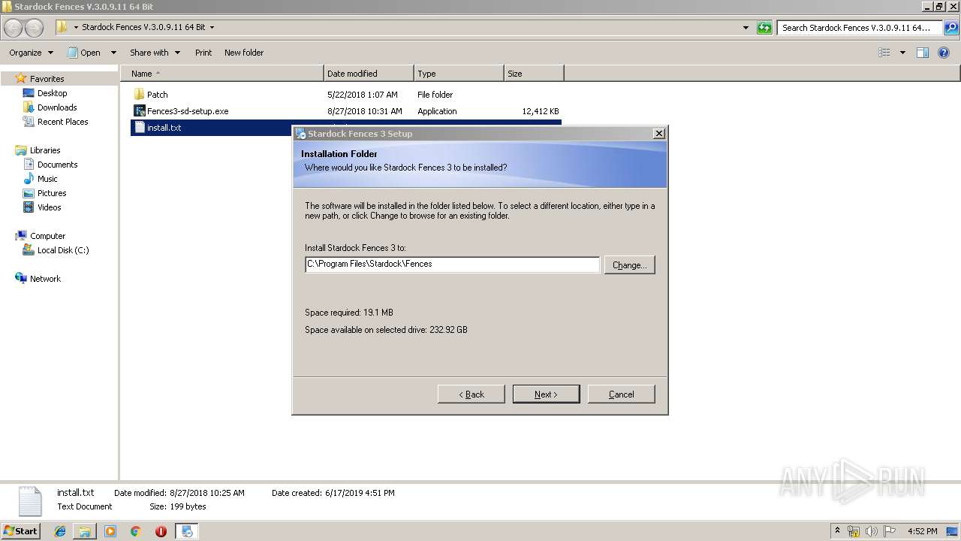
Task: Click Print in Explorer toolbar
Action: click(203, 53)
